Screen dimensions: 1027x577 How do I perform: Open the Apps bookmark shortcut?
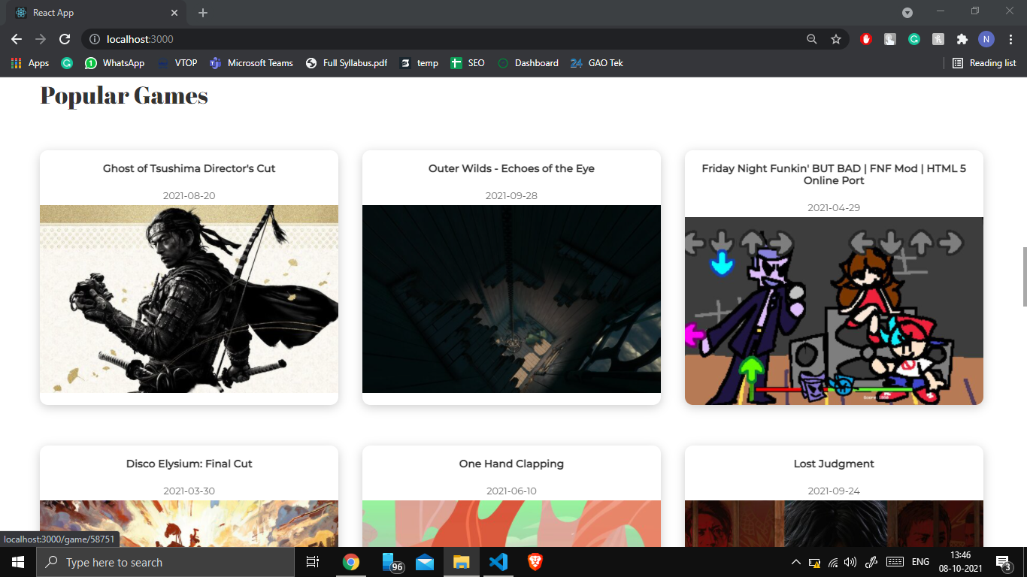coord(30,63)
